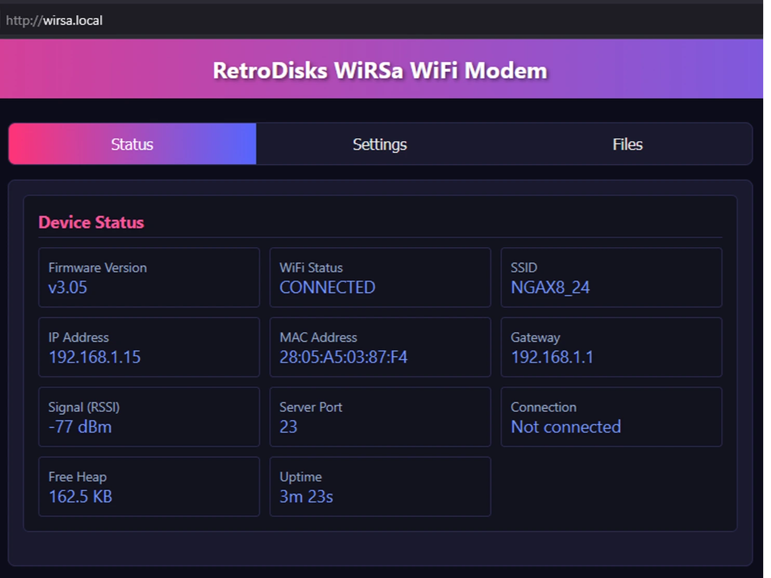The width and height of the screenshot is (771, 578).
Task: Select the free heap value 162.5 KB
Action: coord(81,496)
